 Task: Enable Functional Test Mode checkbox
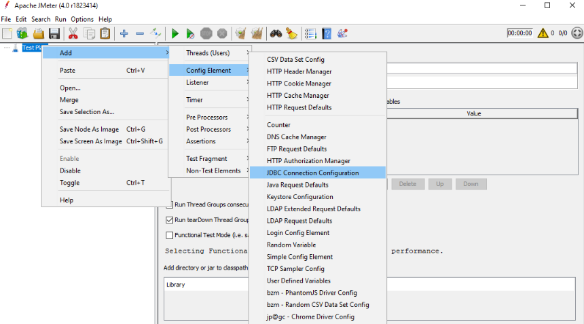(x=170, y=235)
